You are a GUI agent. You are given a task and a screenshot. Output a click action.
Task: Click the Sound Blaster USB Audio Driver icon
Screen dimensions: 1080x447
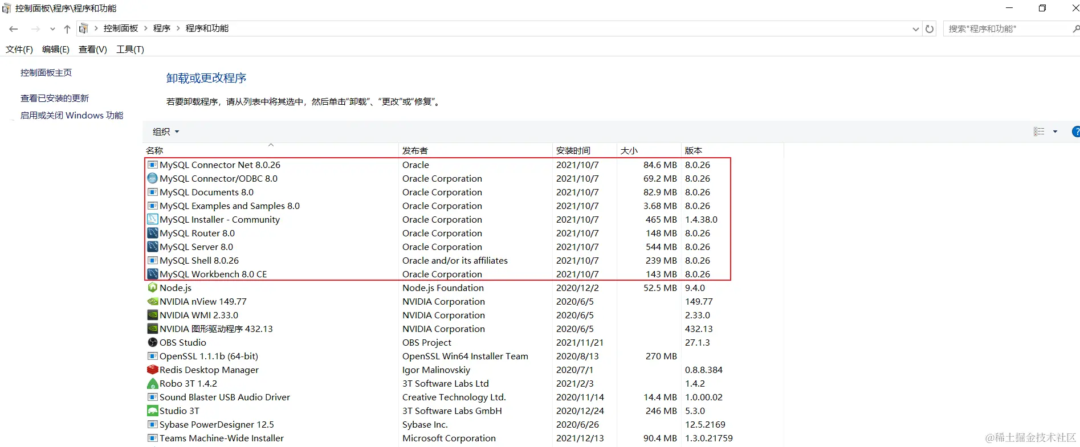(153, 397)
